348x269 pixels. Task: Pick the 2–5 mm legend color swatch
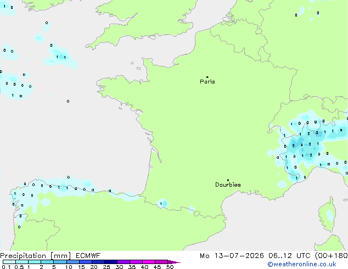tap(47, 262)
